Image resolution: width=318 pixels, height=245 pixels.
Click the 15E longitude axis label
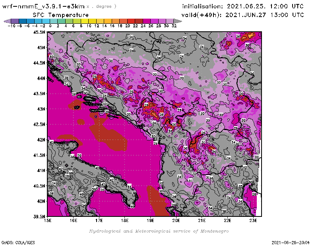[x=48, y=221]
